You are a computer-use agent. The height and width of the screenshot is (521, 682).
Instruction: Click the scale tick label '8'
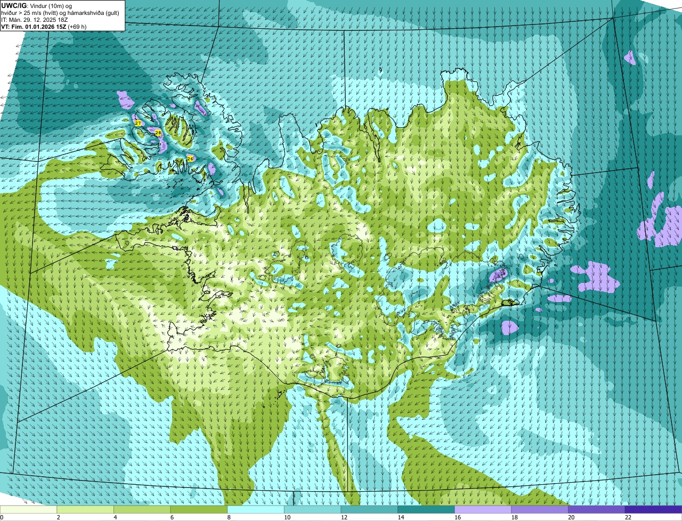click(x=229, y=517)
